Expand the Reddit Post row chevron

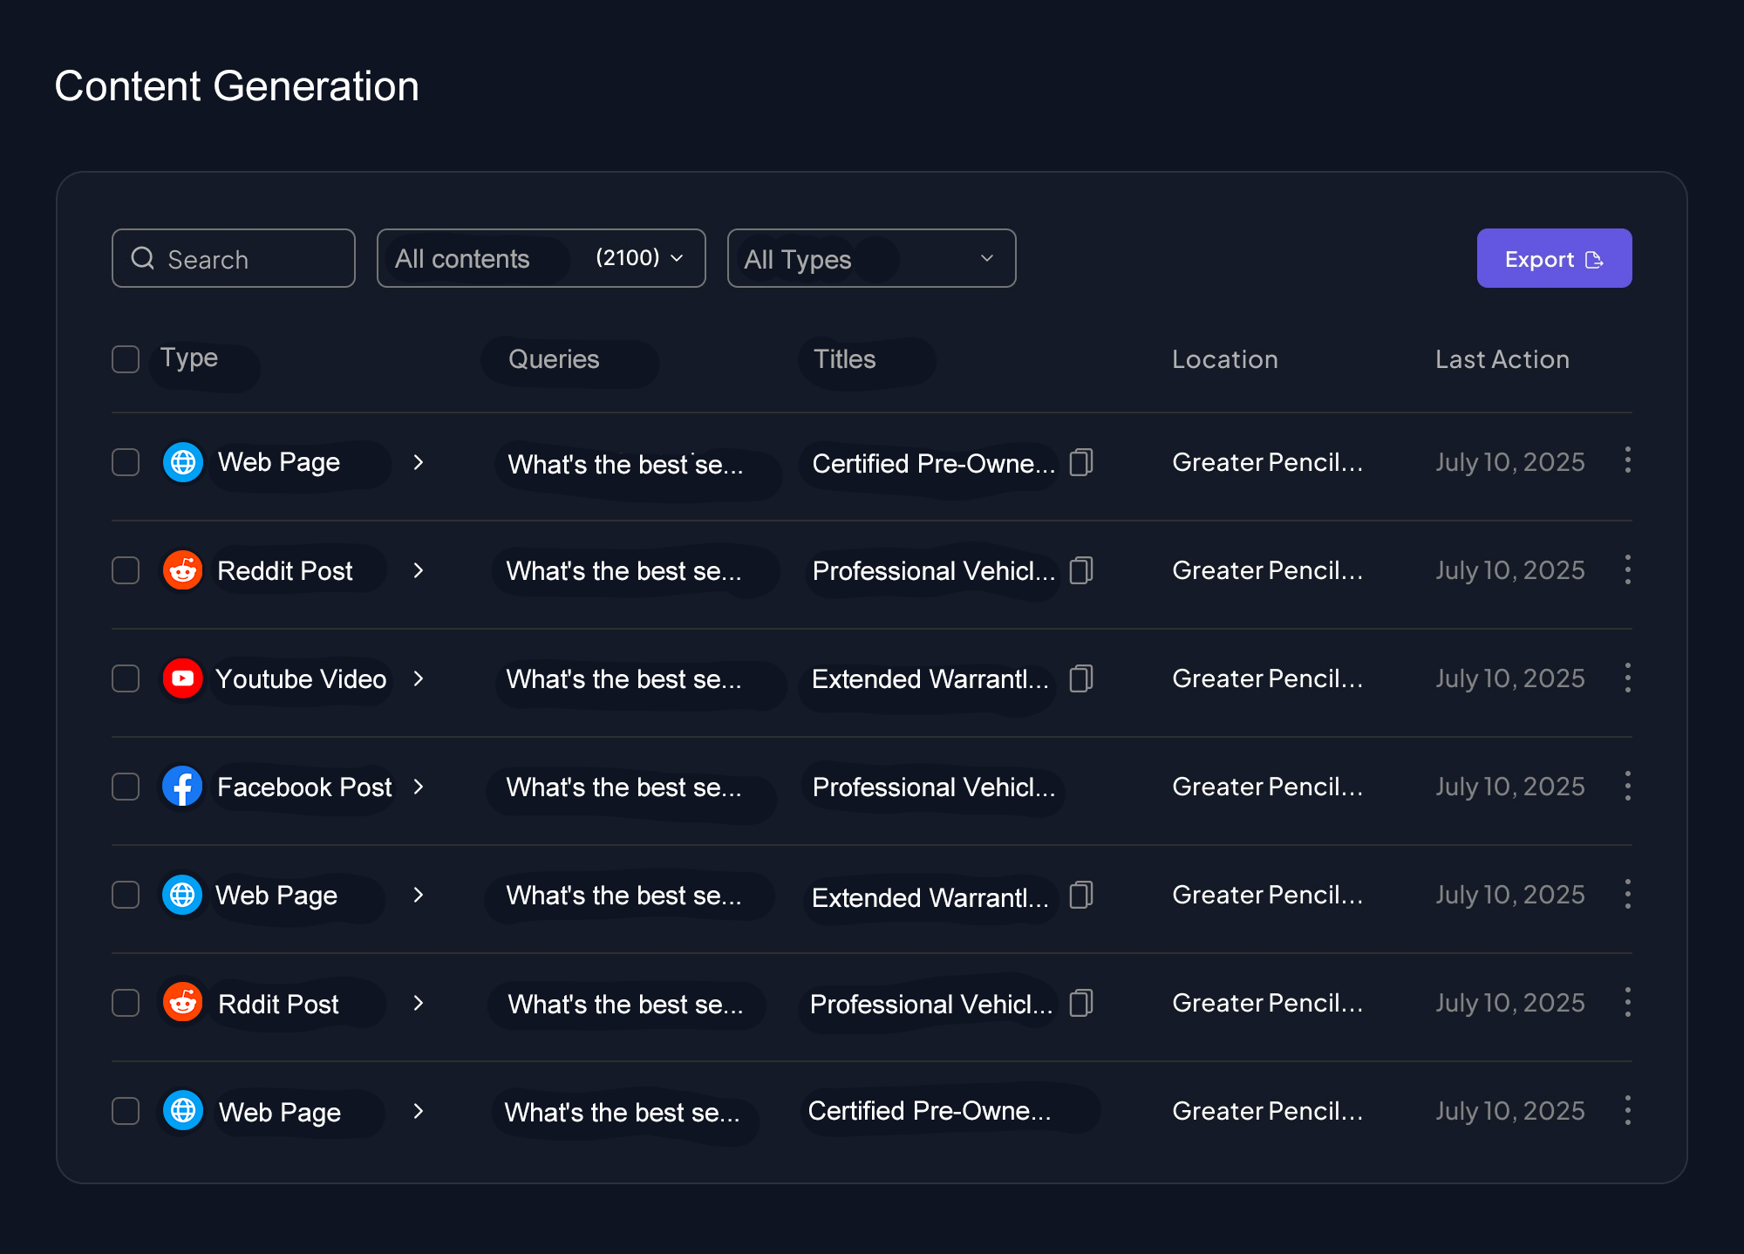[x=419, y=570]
